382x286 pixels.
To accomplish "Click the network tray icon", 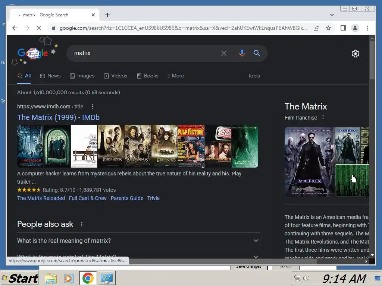I will [x=297, y=278].
